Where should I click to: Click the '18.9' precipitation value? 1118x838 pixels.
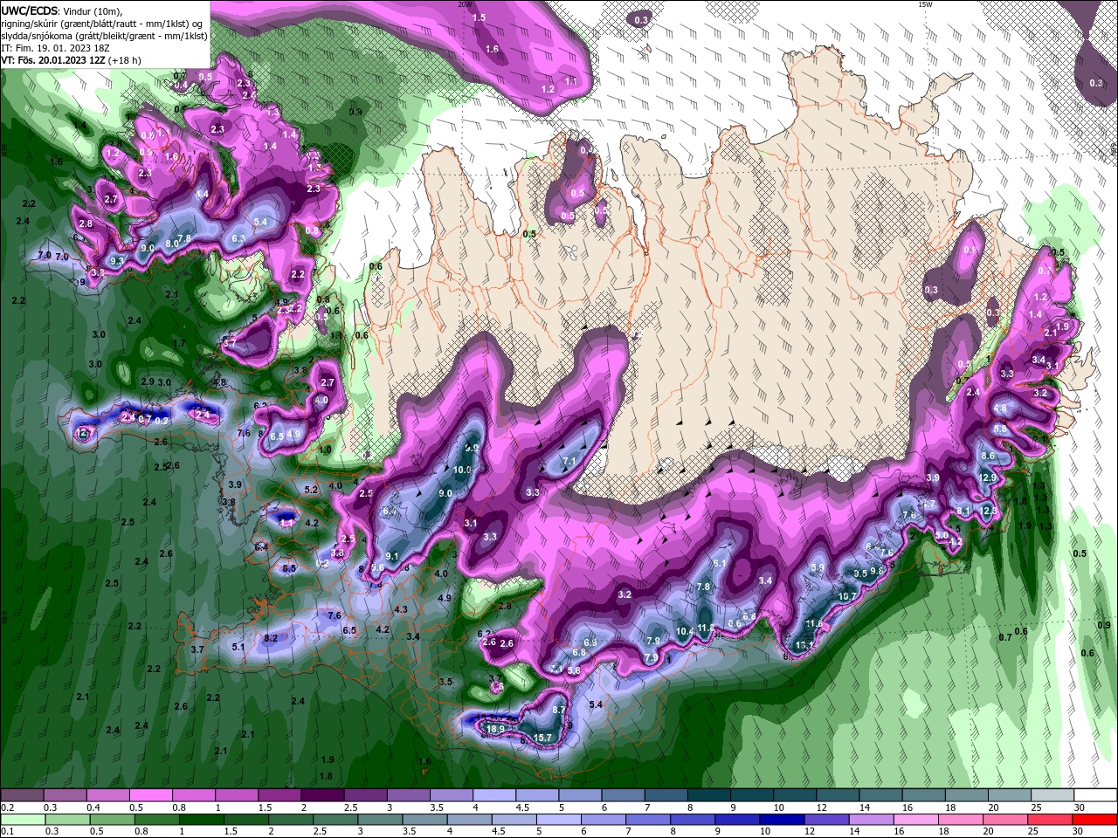(496, 729)
